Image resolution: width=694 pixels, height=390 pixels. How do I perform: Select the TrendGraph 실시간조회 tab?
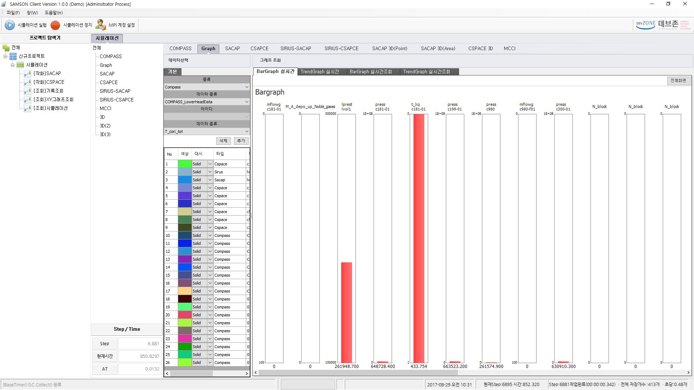tap(427, 71)
